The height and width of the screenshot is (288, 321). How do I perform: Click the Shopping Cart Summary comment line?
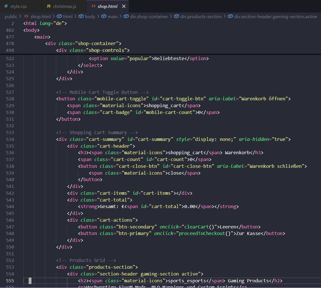97,132
